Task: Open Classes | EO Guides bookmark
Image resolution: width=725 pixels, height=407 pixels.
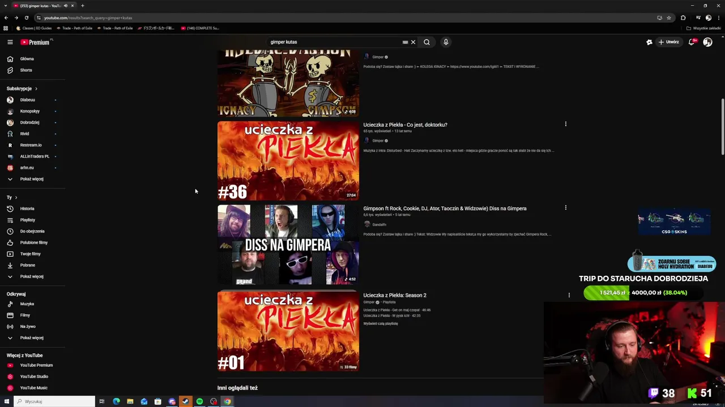Action: (x=34, y=28)
